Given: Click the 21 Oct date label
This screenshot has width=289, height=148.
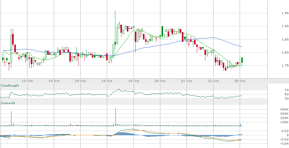Looking at the screenshot, I should (187, 81).
